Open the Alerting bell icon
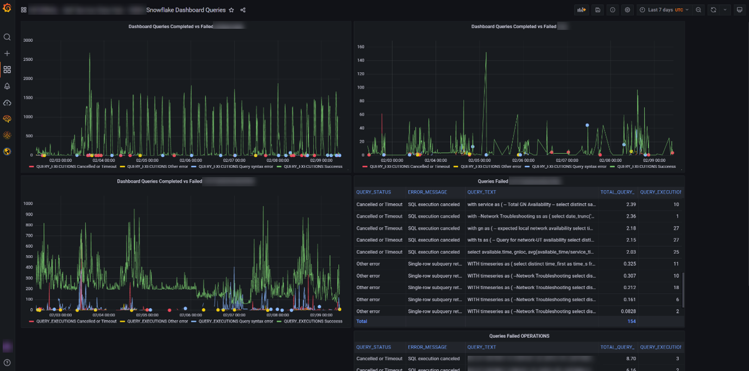 pos(7,86)
